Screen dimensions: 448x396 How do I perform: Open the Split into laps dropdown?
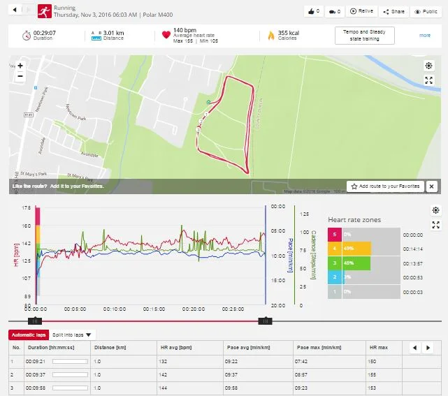tap(73, 335)
